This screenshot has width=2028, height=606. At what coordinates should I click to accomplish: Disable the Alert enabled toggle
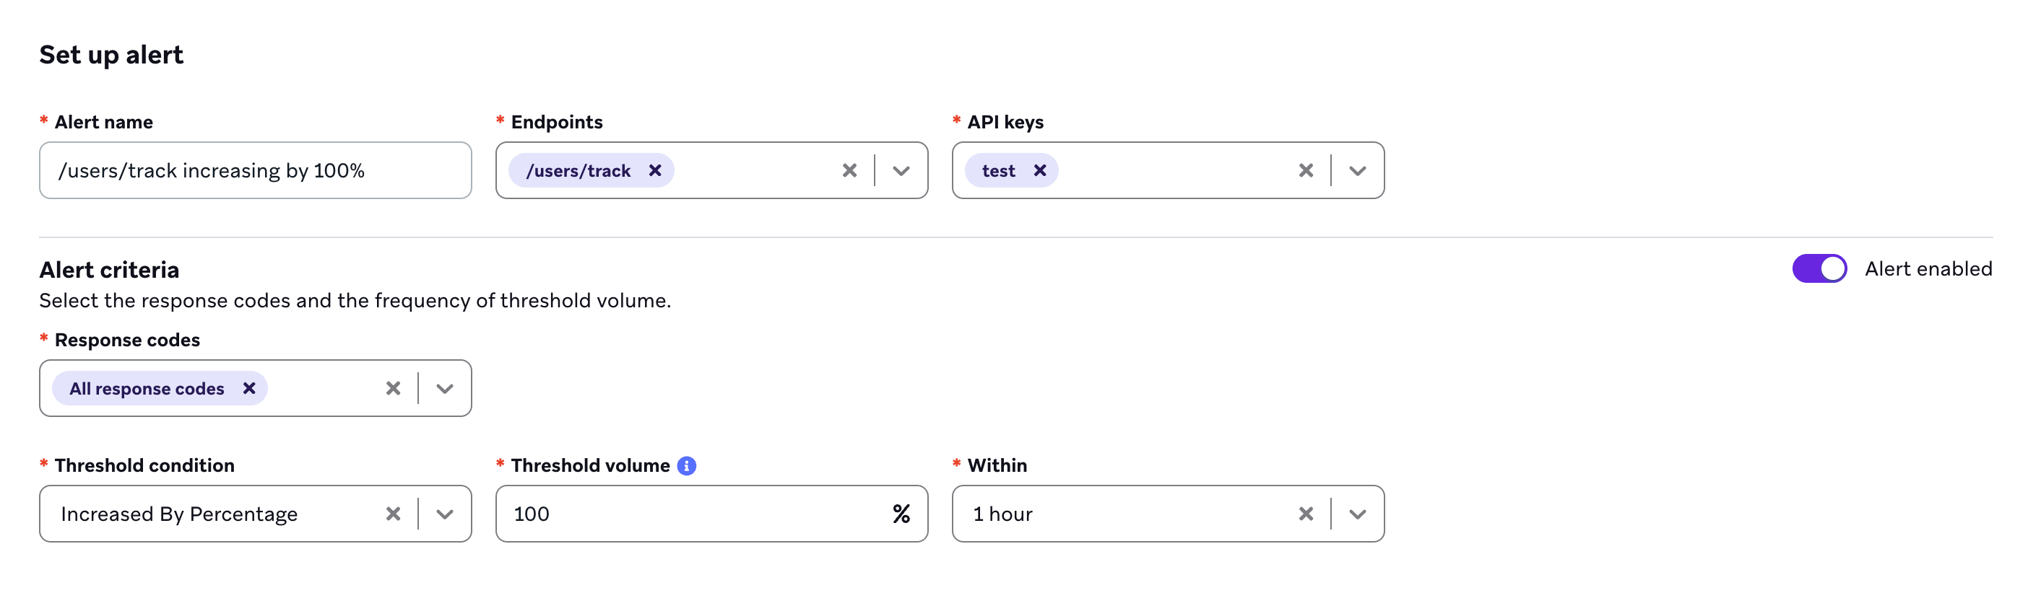point(1819,268)
